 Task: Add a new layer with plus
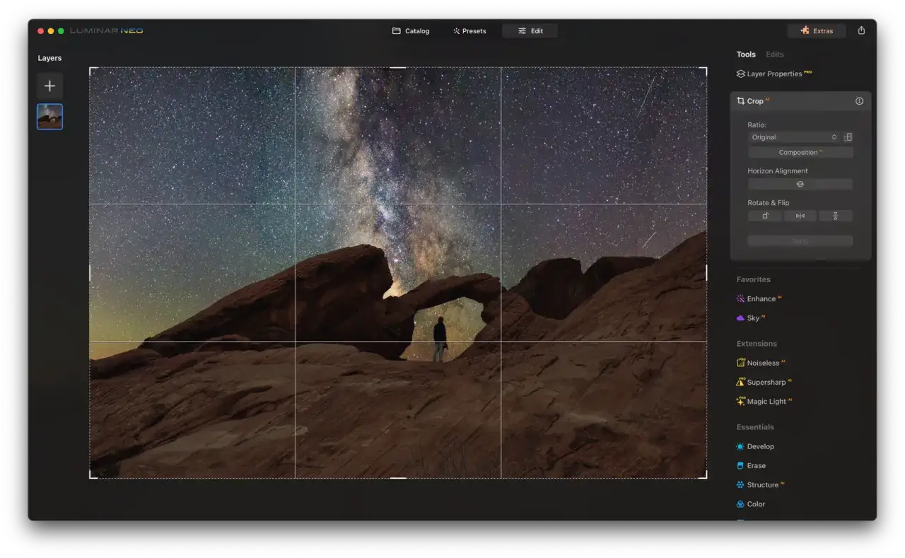(49, 86)
